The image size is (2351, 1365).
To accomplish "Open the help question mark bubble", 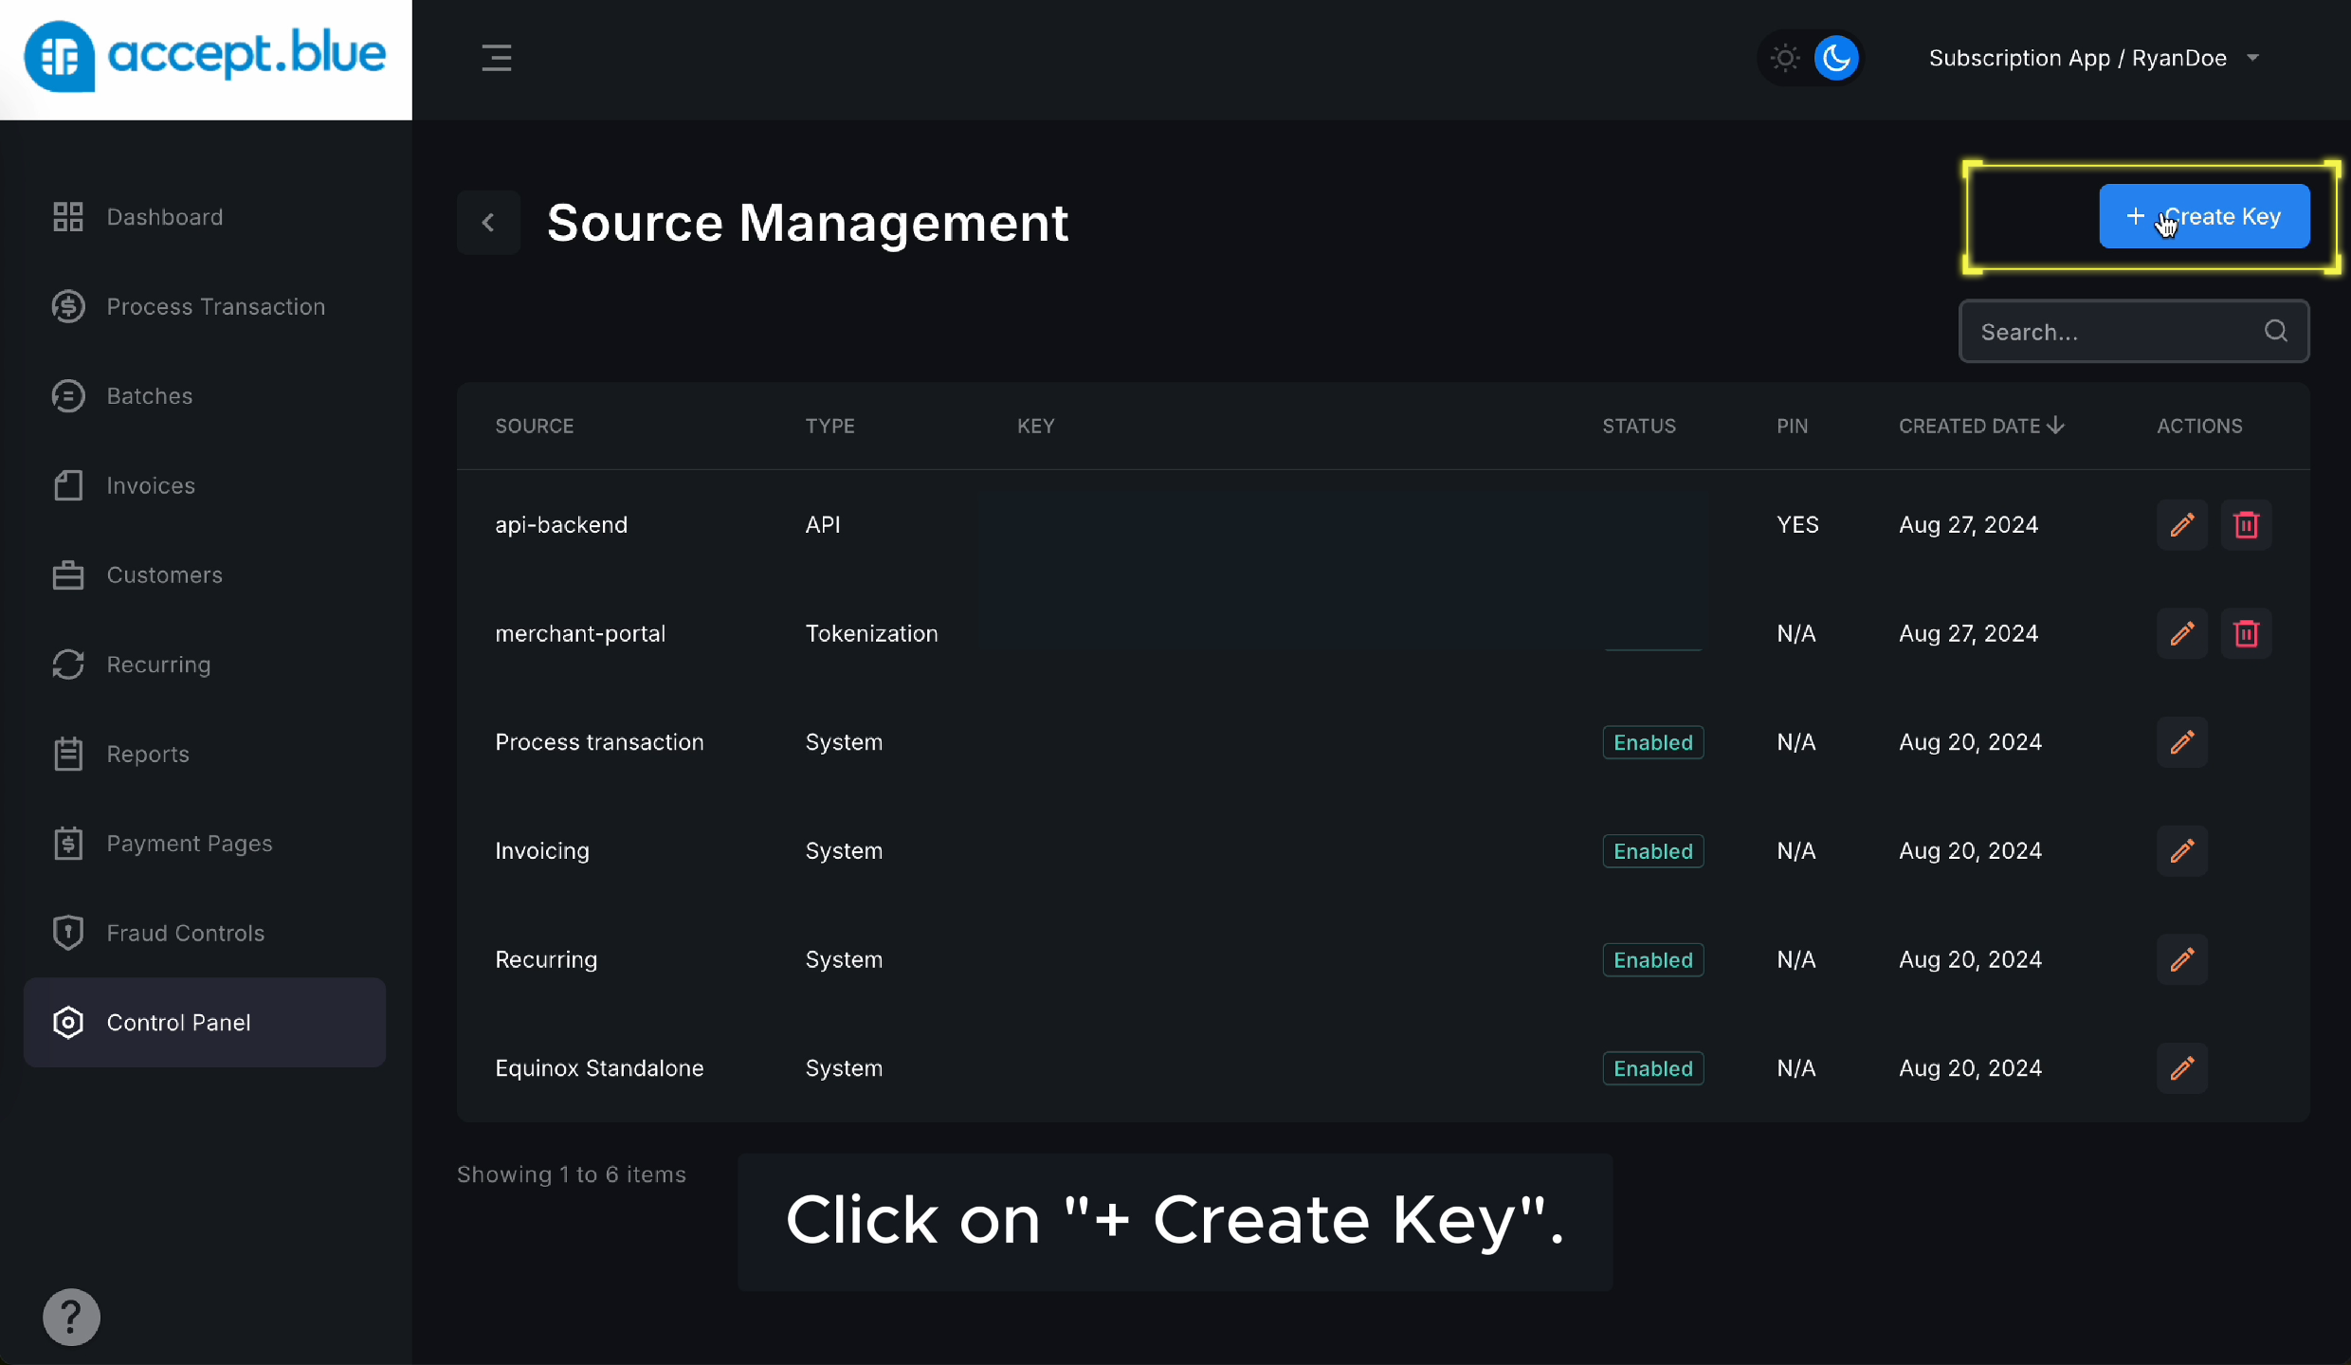I will (x=71, y=1317).
